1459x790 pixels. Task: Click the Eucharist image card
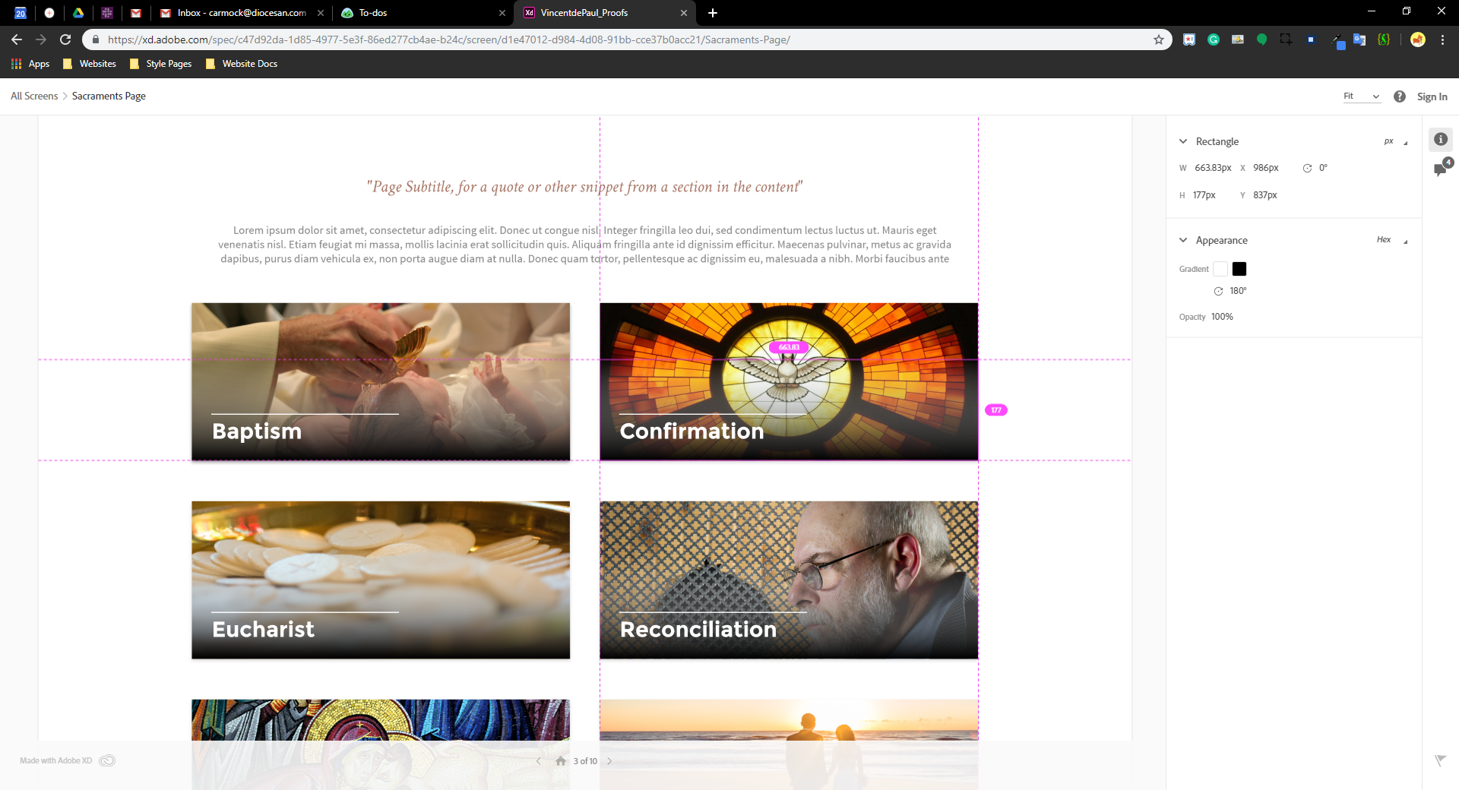pos(381,580)
